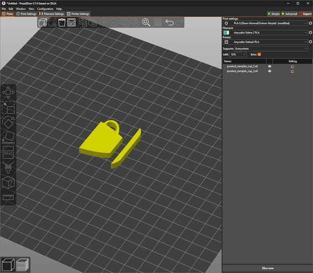Click the Slice now button
Viewport: 313px width, 273px height.
pyautogui.click(x=267, y=268)
